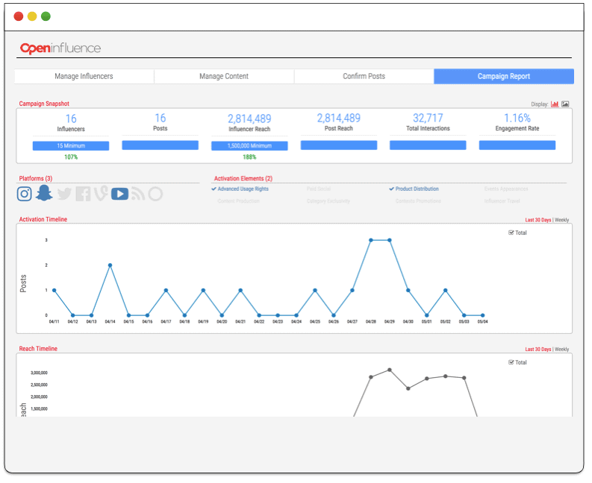This screenshot has height=483, width=592.
Task: Choose Last 30 Days in Reach Timeline
Action: point(538,350)
